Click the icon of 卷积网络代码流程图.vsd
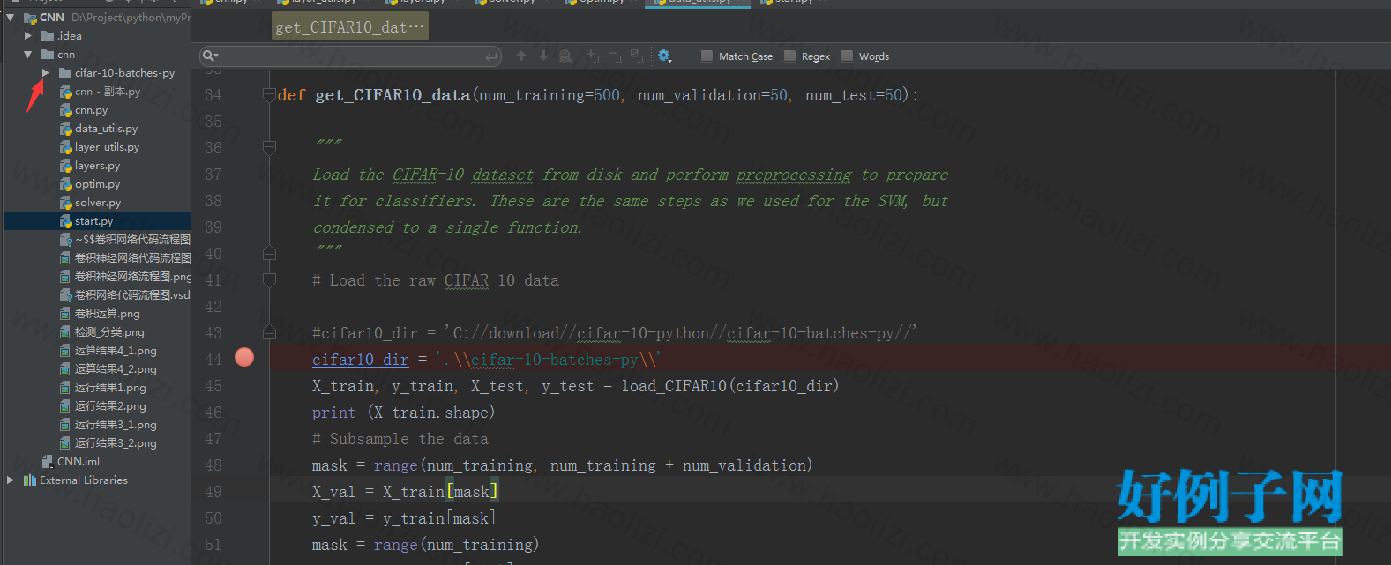The height and width of the screenshot is (565, 1391). click(x=65, y=295)
